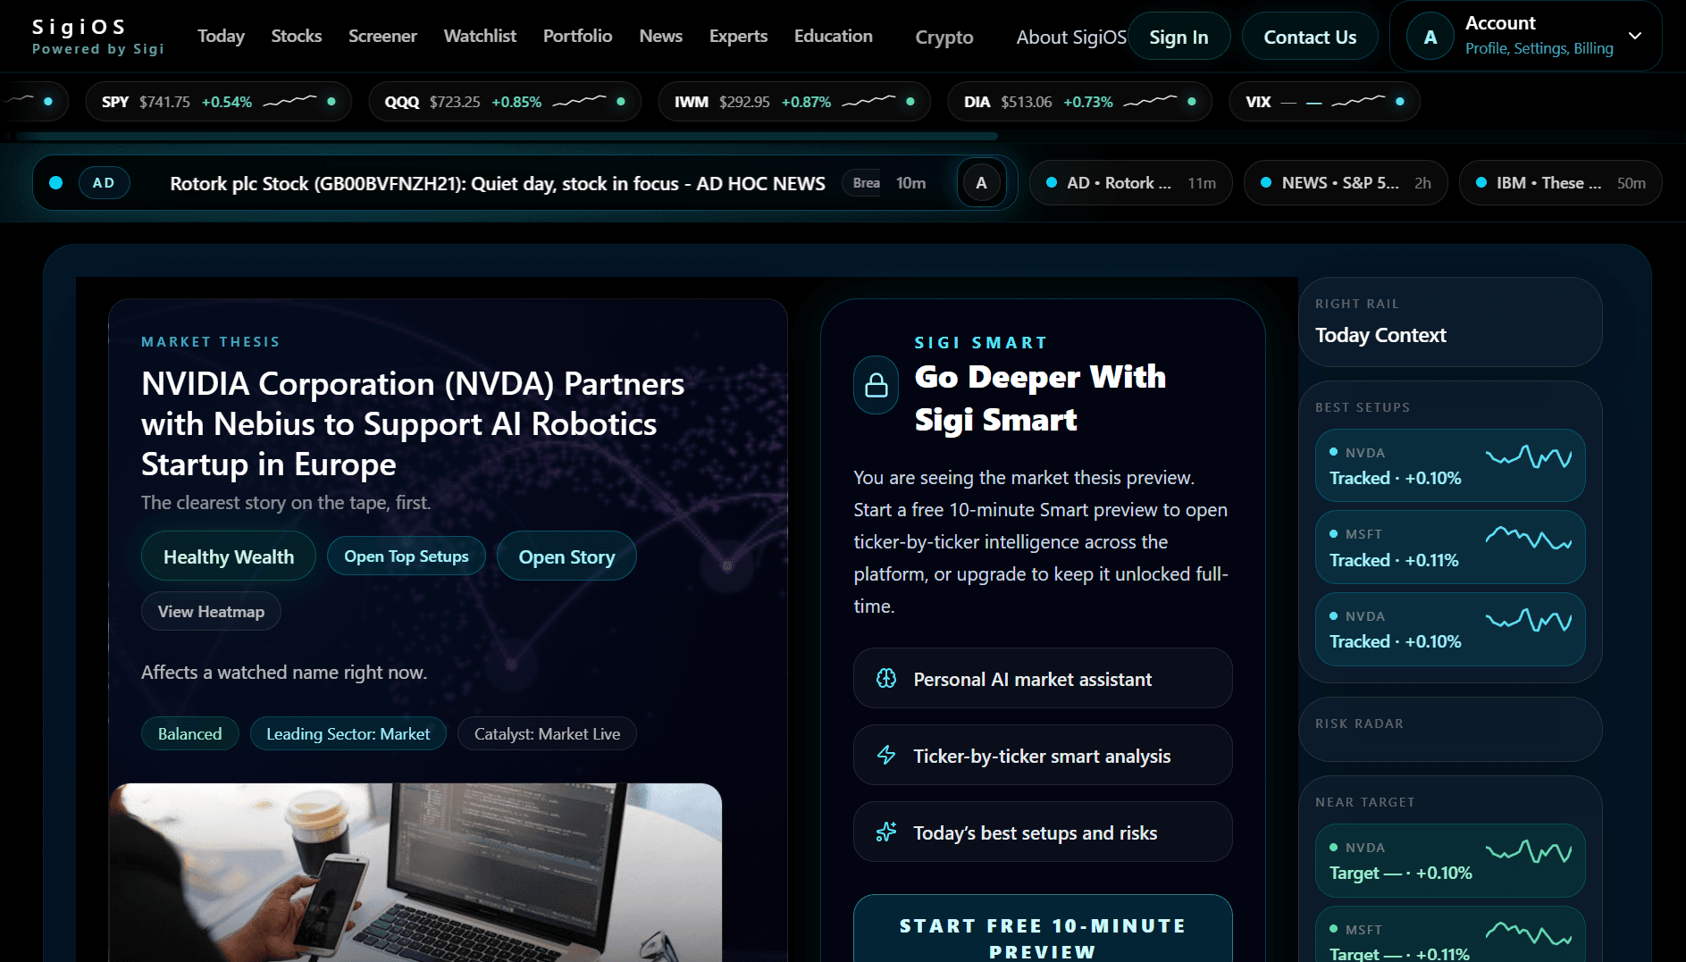Click the Sign In button
The height and width of the screenshot is (962, 1686).
click(1179, 37)
